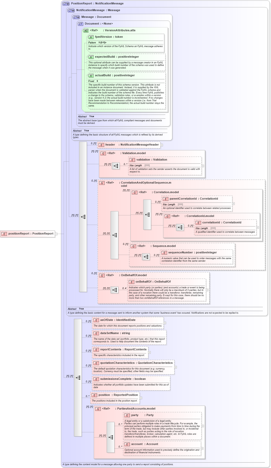This screenshot has height=468, width=271.
Task: Expand the parentCorrelationId plus box
Action: coord(233,204)
